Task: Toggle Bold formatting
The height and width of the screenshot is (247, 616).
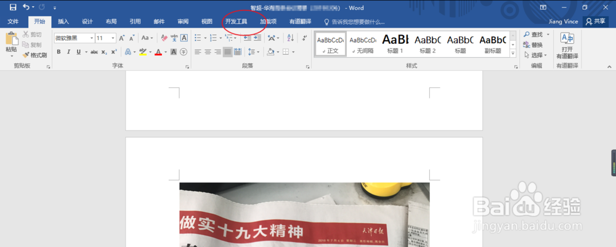Action: click(59, 52)
